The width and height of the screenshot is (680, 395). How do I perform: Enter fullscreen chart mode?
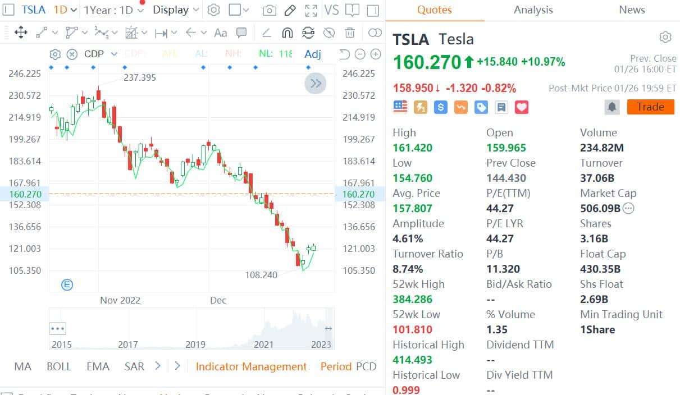click(311, 10)
